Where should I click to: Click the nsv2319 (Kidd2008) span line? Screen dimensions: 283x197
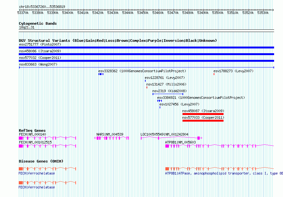(x=168, y=94)
